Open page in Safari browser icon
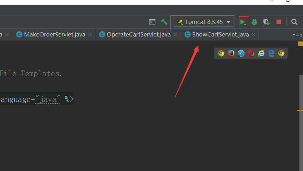The height and width of the screenshot is (171, 303). coord(241,53)
